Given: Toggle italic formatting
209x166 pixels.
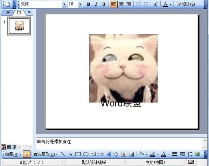Looking at the screenshot, I should (96, 5).
